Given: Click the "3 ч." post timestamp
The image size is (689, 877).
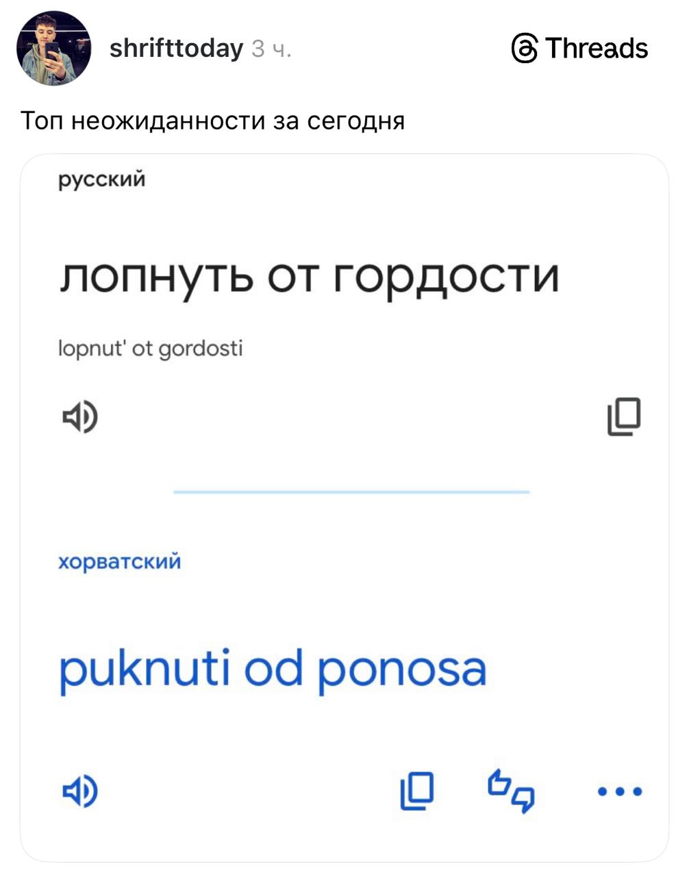Looking at the screenshot, I should (271, 49).
